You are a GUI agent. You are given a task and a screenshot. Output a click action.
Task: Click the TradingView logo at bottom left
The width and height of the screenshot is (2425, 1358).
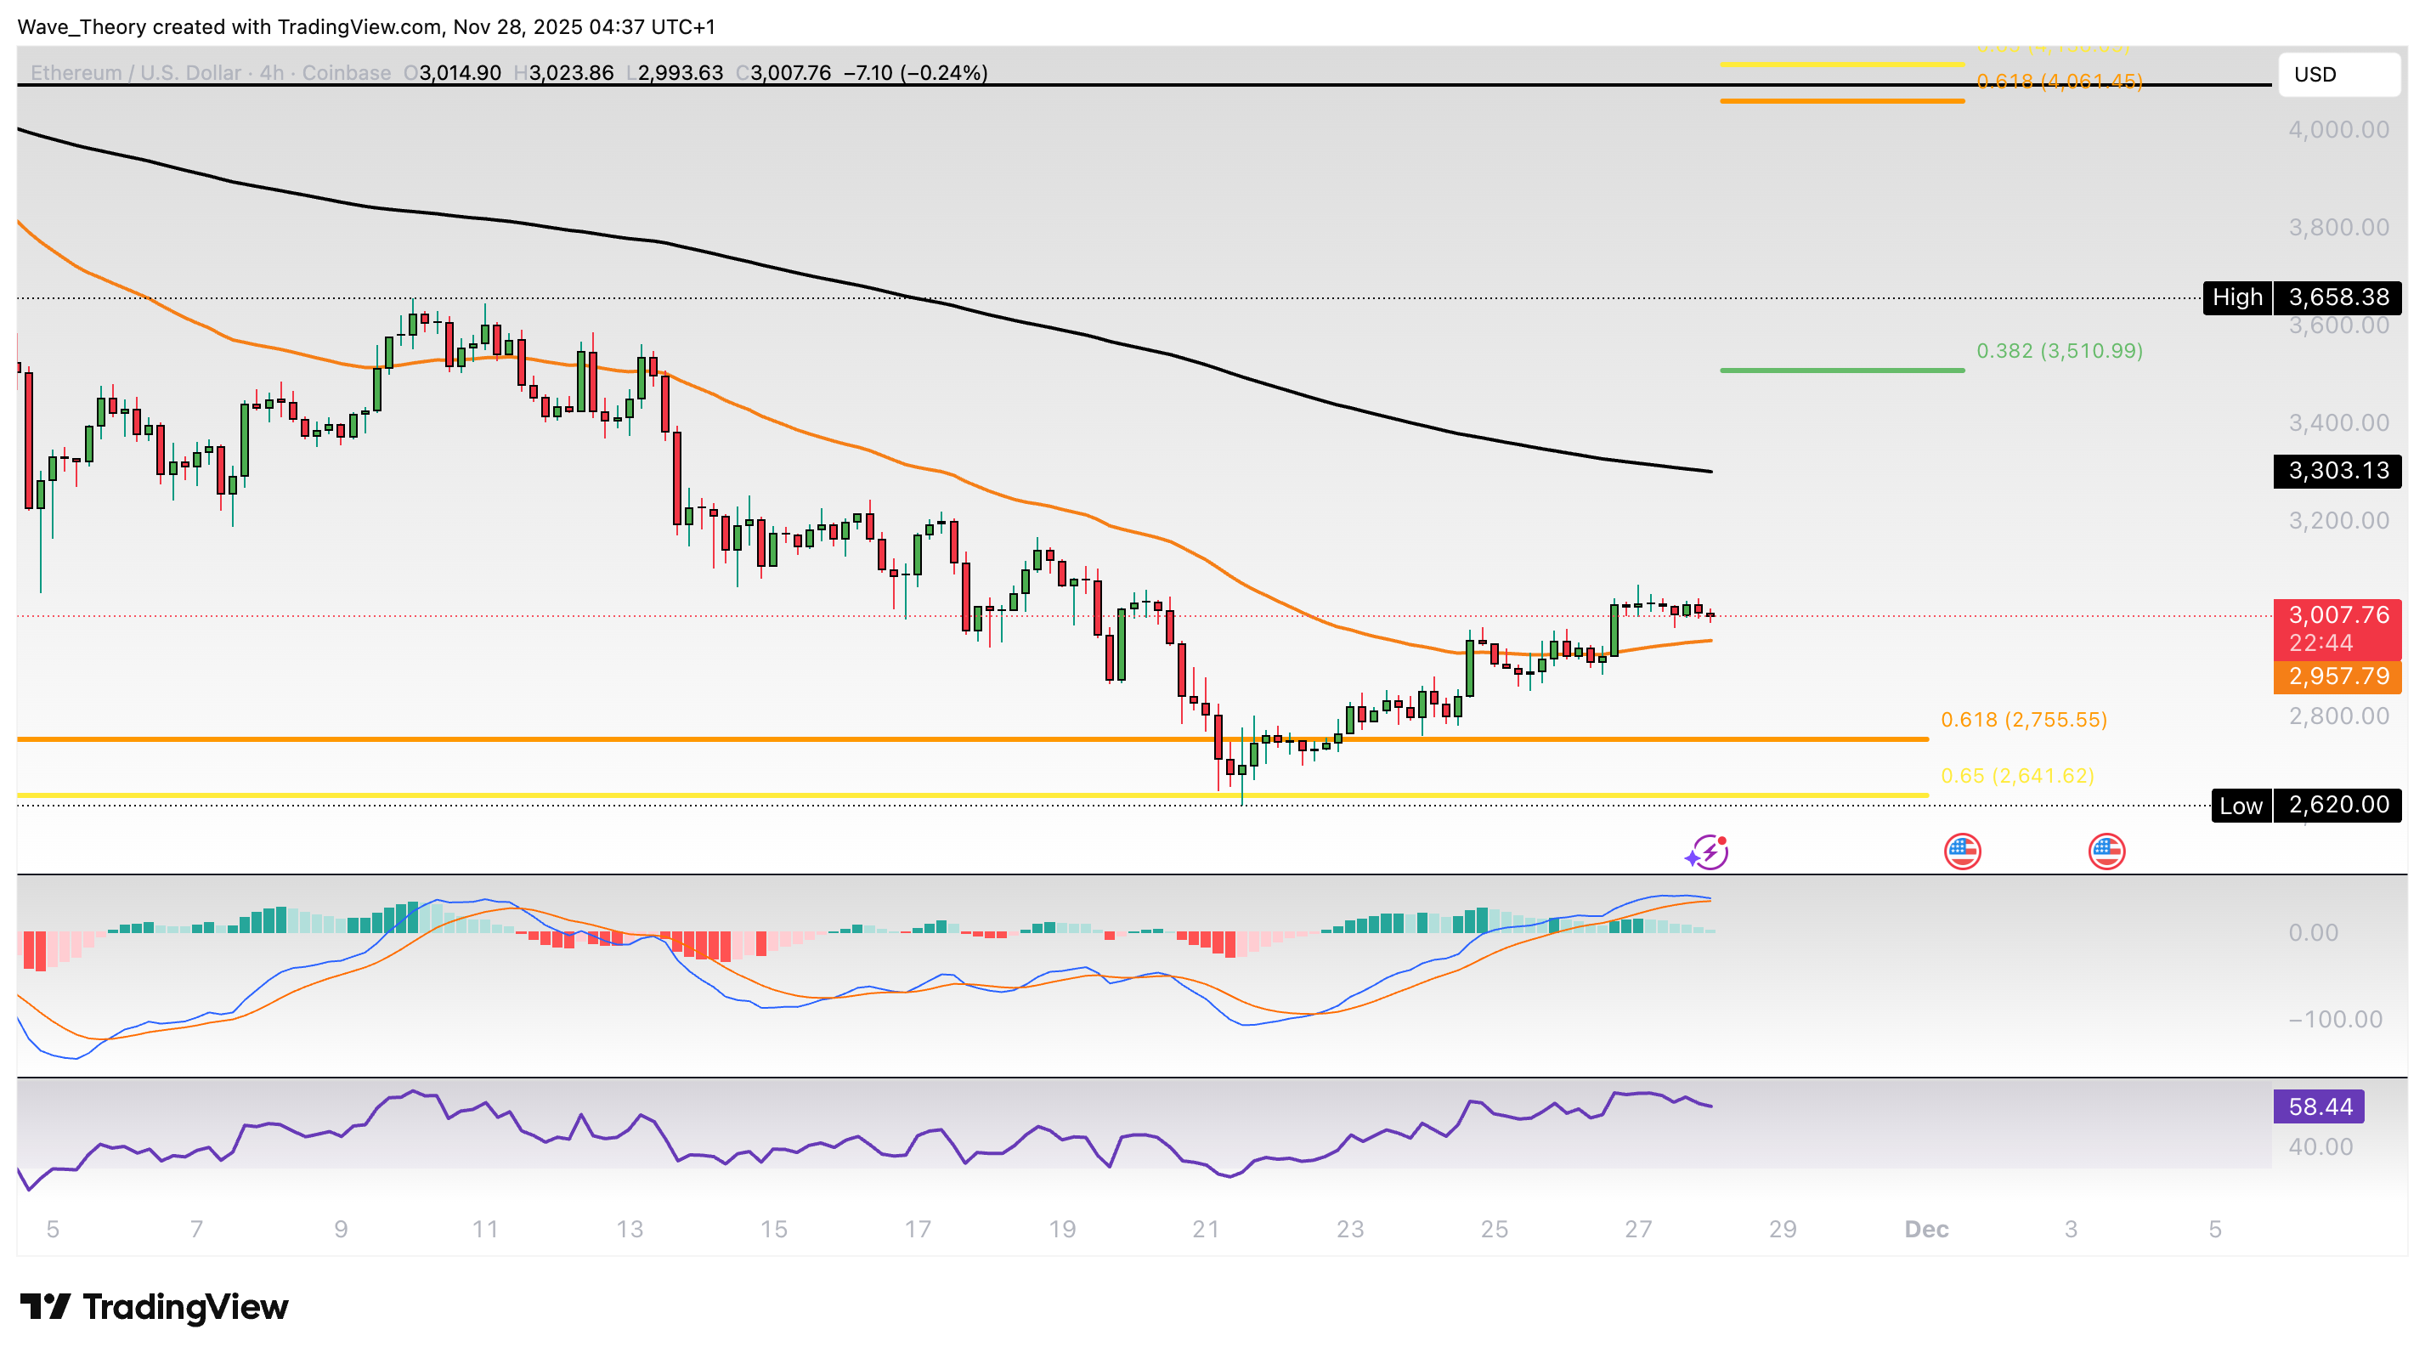[154, 1306]
